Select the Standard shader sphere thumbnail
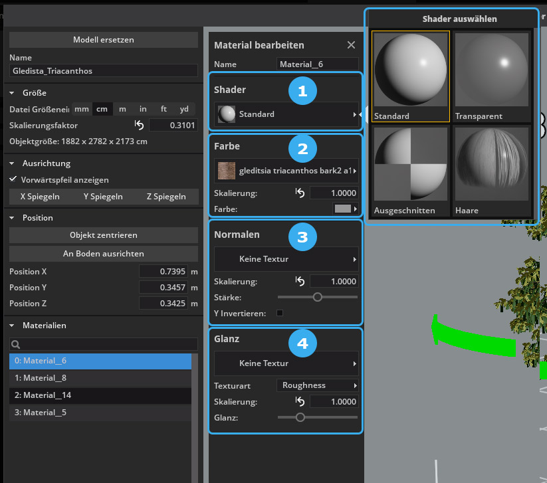 pos(411,70)
